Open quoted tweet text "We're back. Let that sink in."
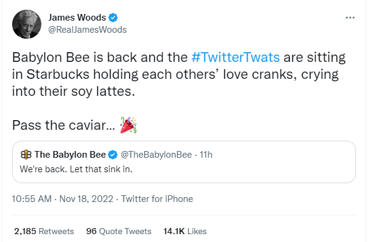This screenshot has height=242, width=370. 76,169
